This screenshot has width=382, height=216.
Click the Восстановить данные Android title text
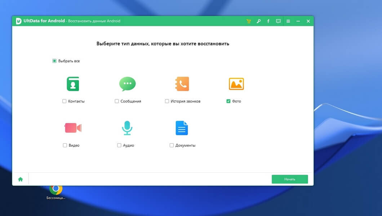(x=94, y=21)
